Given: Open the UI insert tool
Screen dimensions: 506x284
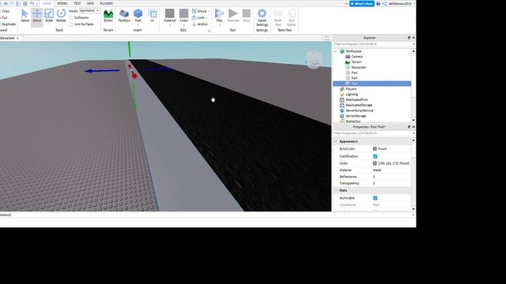Looking at the screenshot, I should [x=153, y=16].
